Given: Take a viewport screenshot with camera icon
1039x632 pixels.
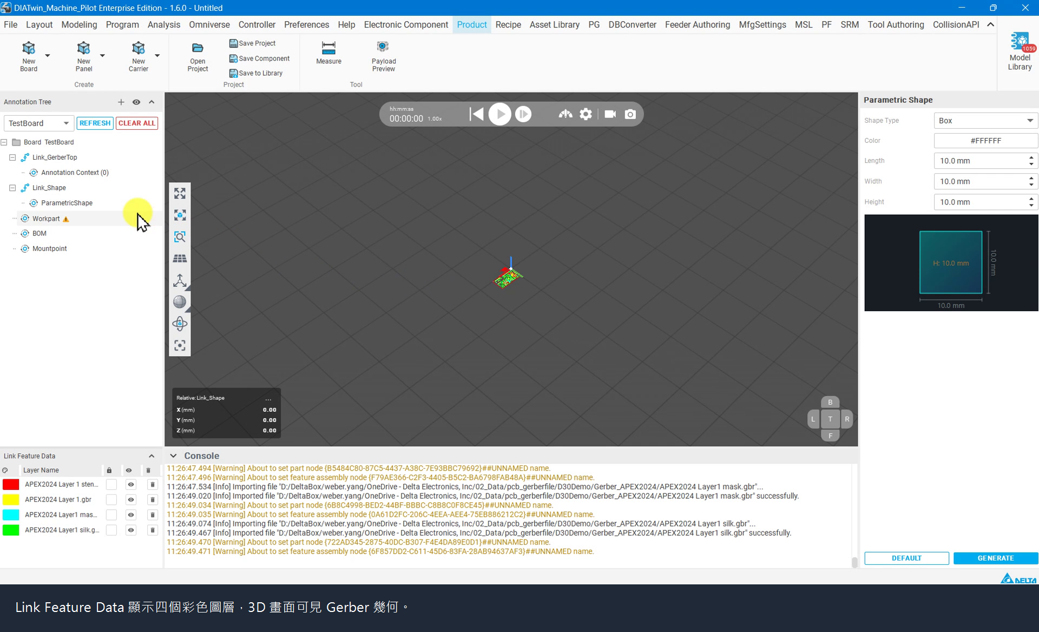Looking at the screenshot, I should [x=630, y=114].
